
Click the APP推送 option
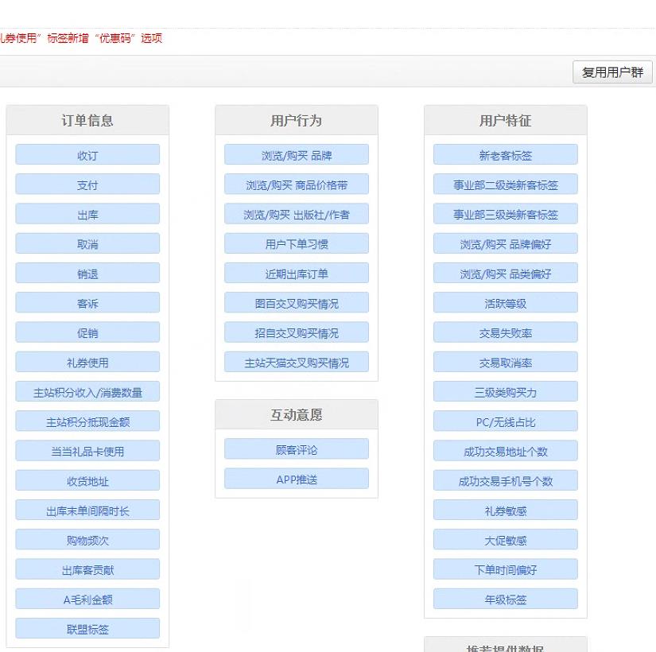296,478
